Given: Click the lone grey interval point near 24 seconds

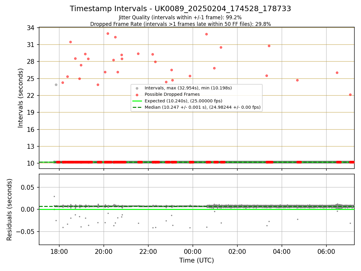Looking at the screenshot, I should click(x=56, y=85).
